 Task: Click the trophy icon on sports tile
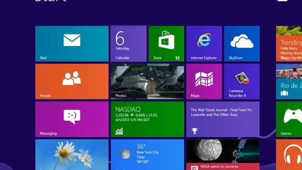(194, 131)
